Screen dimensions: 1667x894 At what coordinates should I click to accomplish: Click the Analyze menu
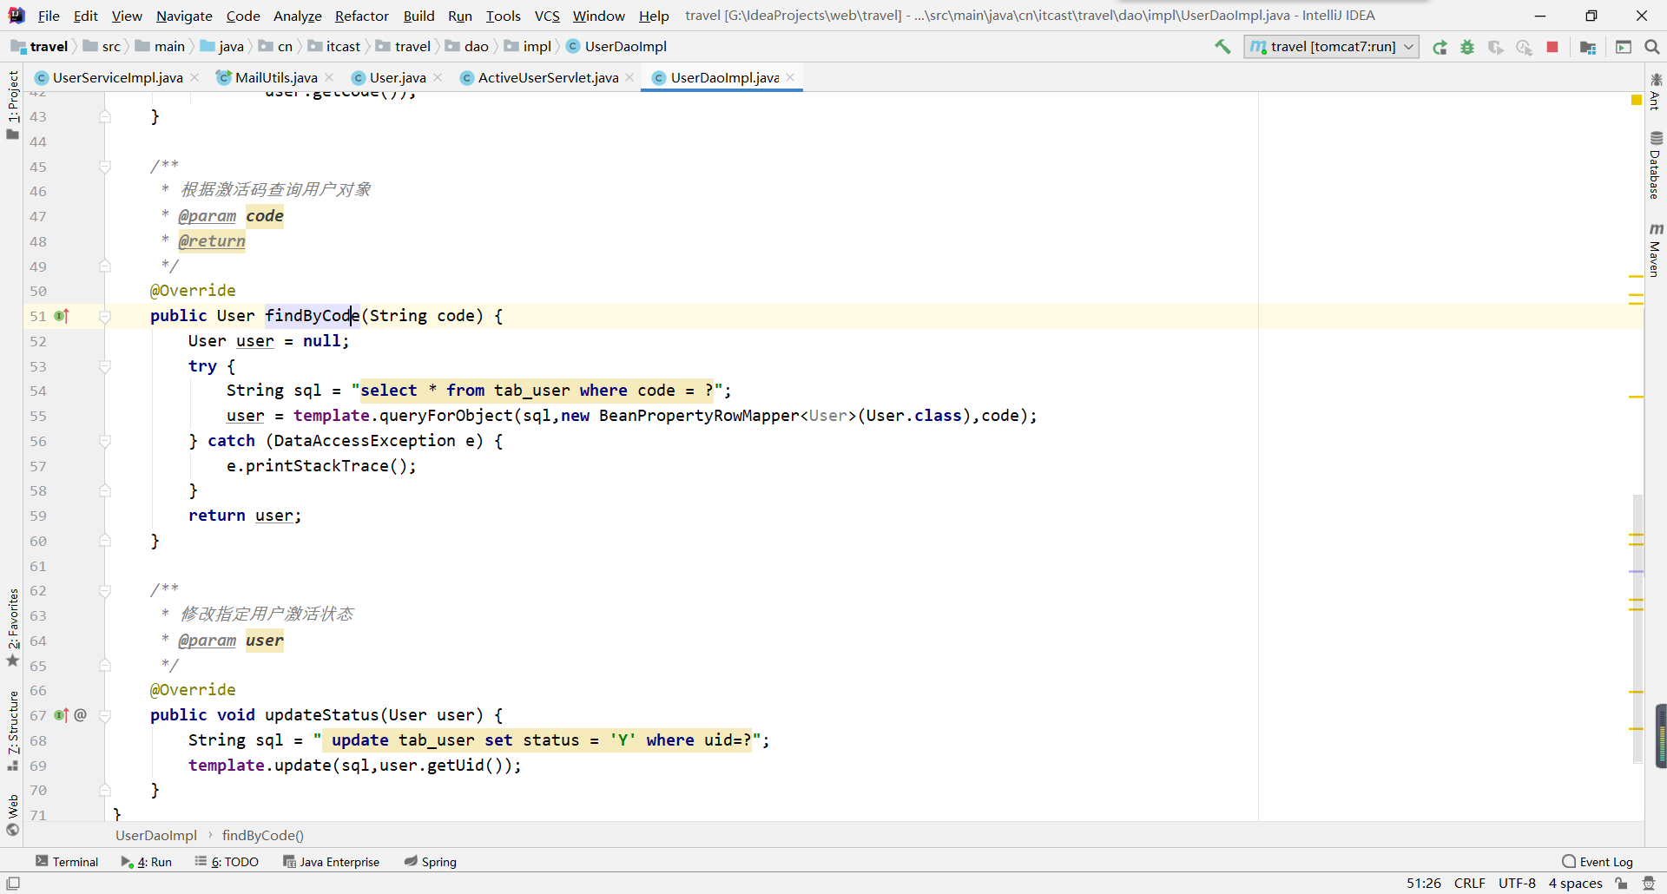(x=297, y=16)
